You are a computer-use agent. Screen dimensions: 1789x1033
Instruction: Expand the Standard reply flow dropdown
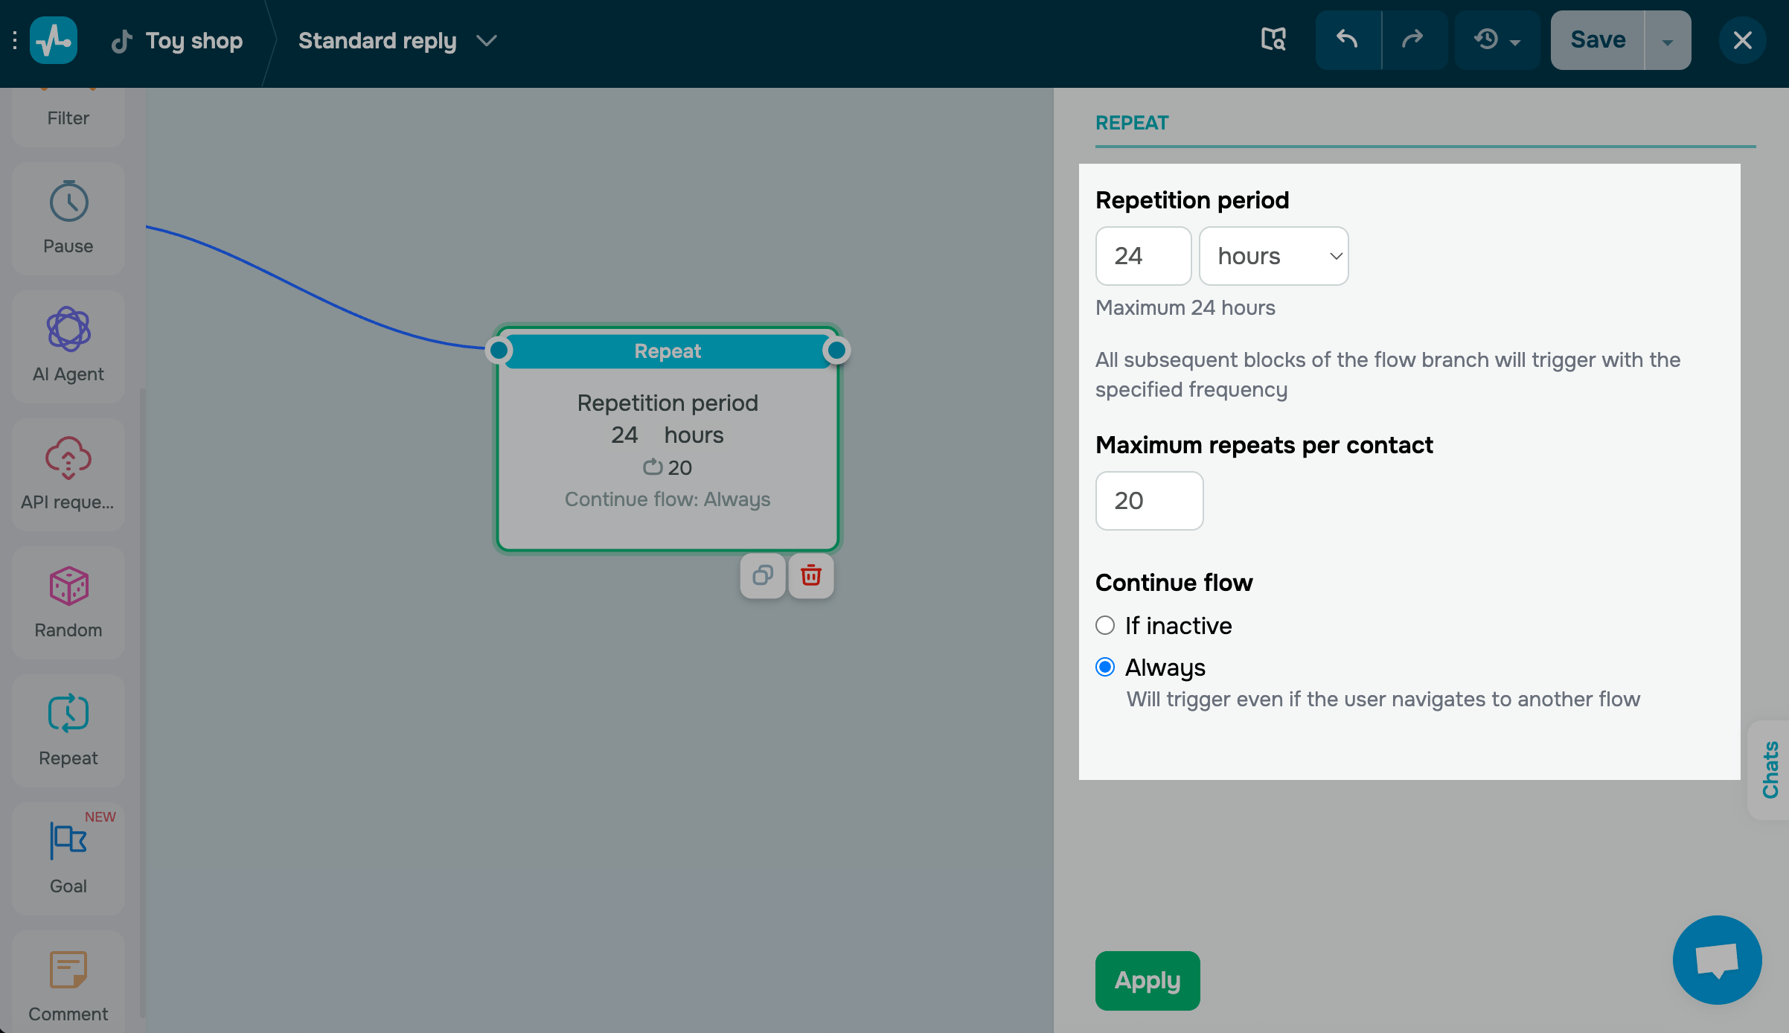point(486,41)
